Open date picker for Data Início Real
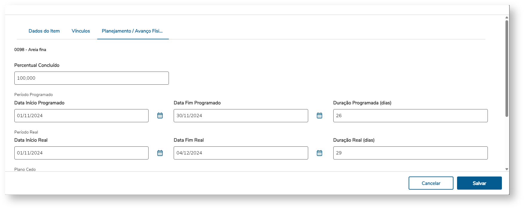The height and width of the screenshot is (209, 524). (160, 153)
